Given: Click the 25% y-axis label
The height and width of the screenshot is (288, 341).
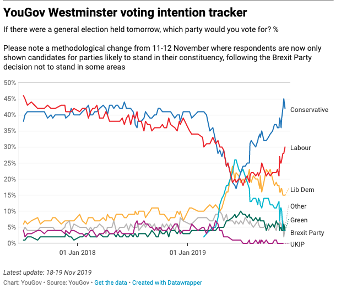Looking at the screenshot, I should (x=10, y=163).
